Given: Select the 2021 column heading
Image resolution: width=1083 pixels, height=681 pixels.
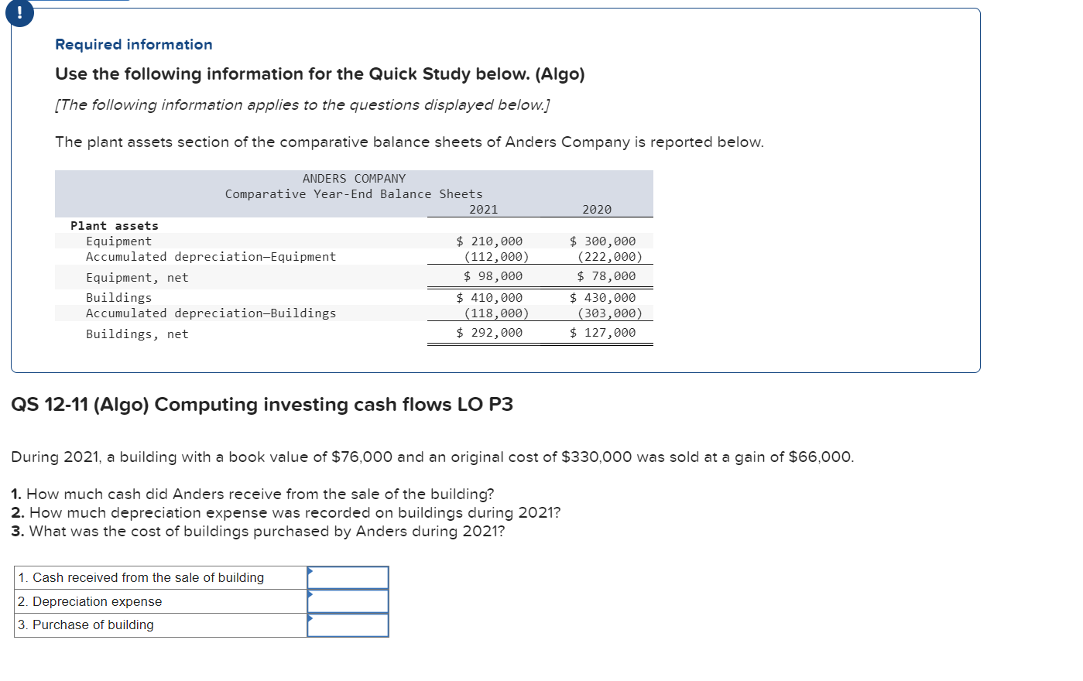Looking at the screenshot, I should [x=486, y=209].
